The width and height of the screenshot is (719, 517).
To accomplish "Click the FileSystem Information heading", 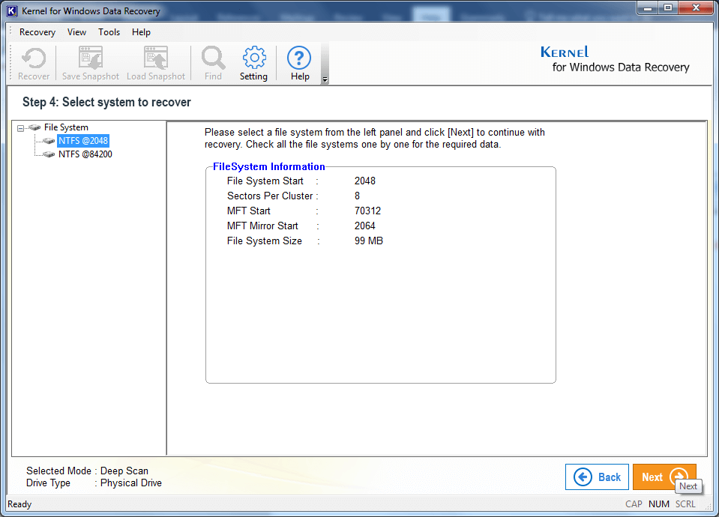I will coord(268,167).
